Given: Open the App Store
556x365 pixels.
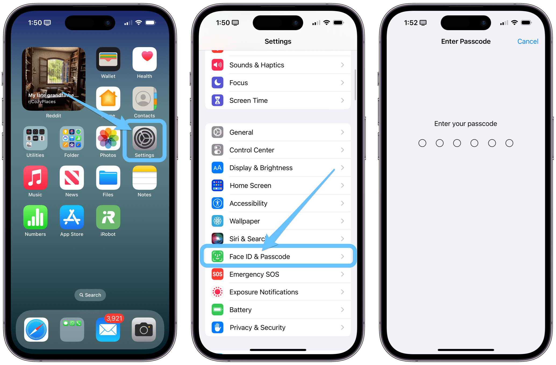Looking at the screenshot, I should tap(72, 221).
